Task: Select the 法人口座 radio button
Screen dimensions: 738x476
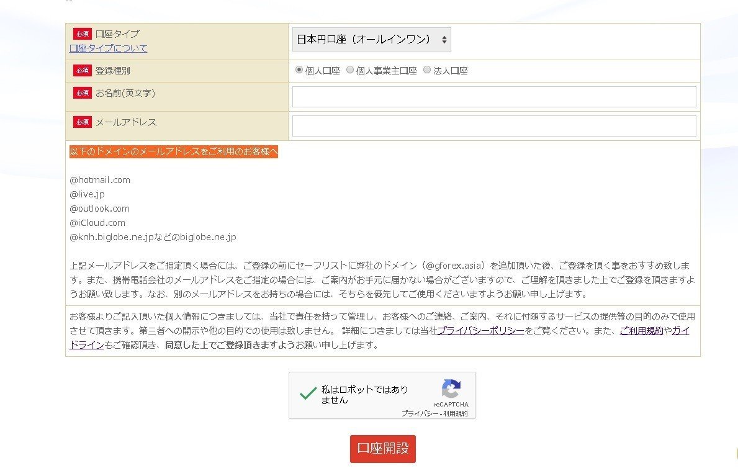Action: [x=426, y=69]
